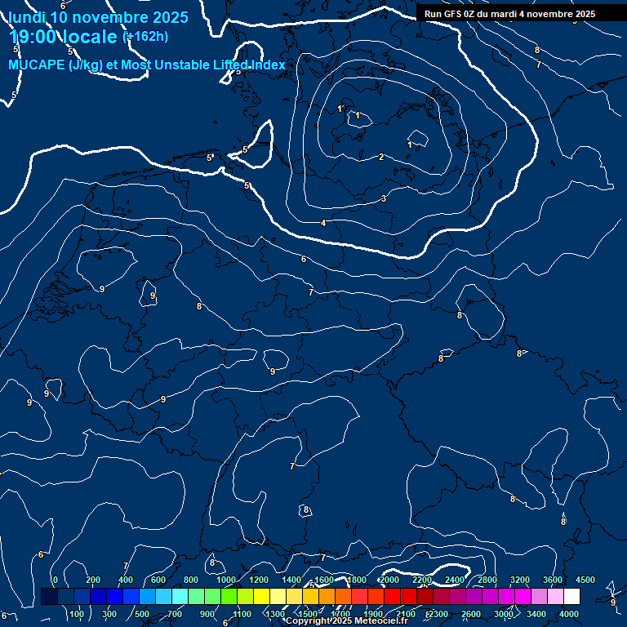Select the bright yellow legend swatch
The width and height of the screenshot is (627, 627).
click(261, 596)
